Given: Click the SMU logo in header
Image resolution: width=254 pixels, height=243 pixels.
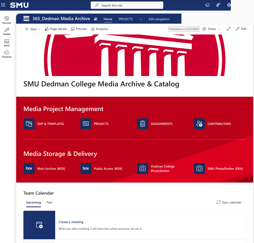Looking at the screenshot, I should (20, 5).
